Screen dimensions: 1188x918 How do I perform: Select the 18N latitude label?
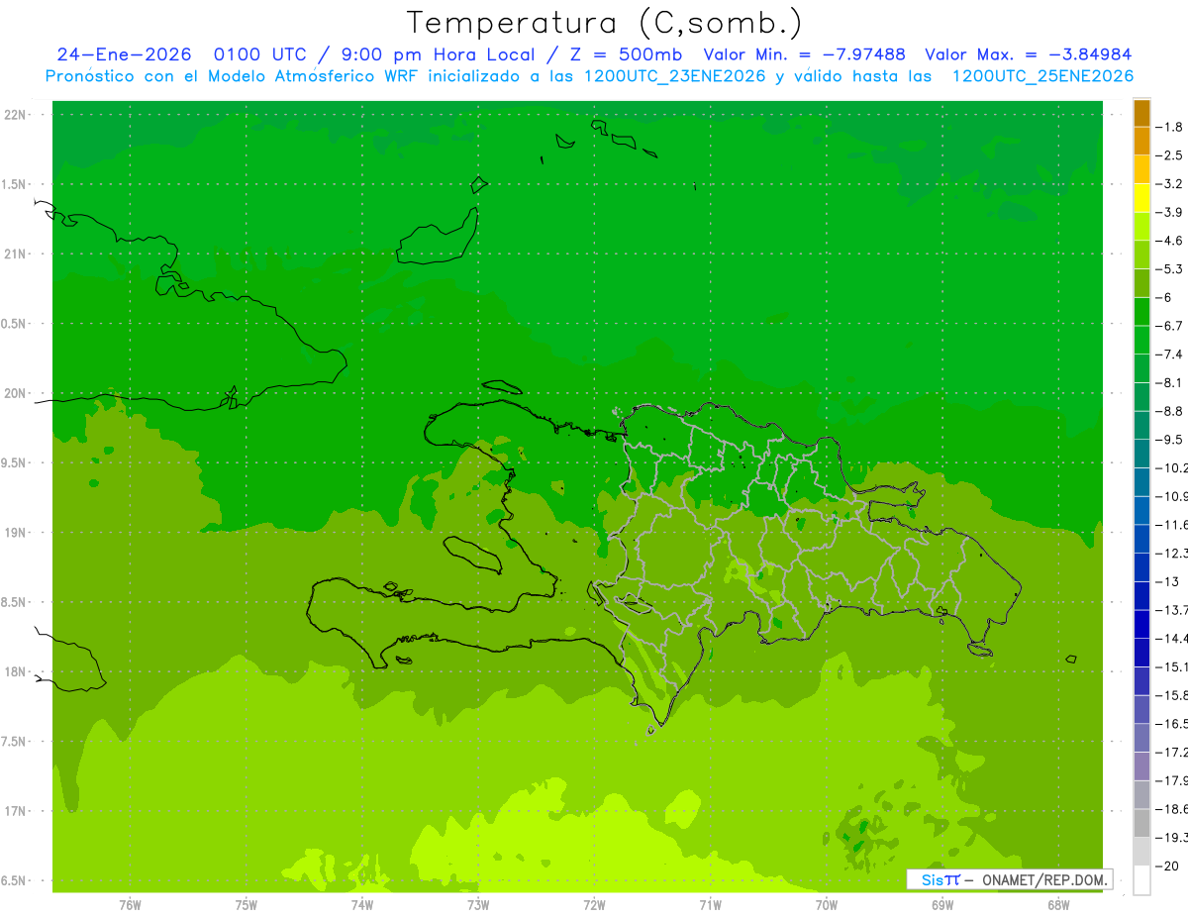17,671
